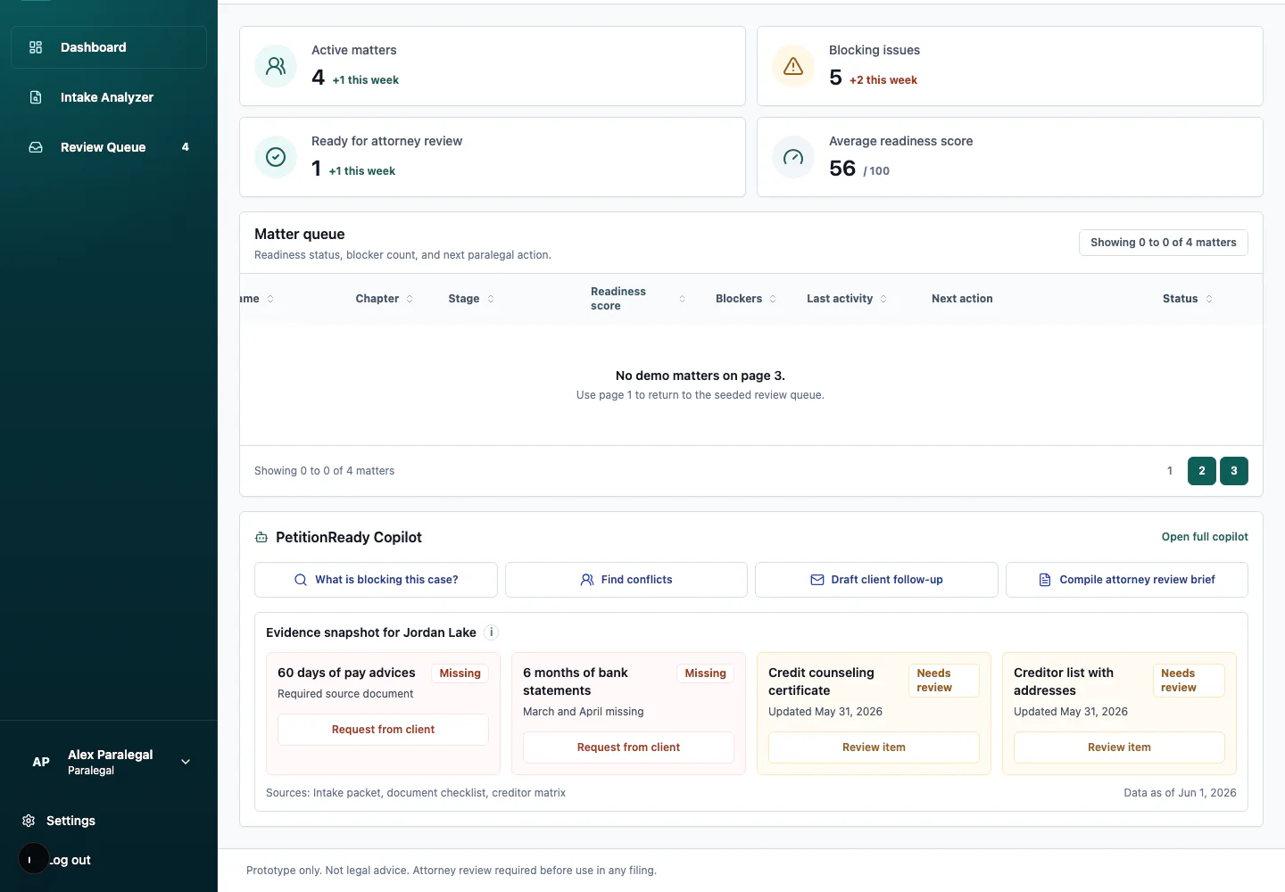
Task: Click Compile attorney review brief
Action: [1127, 580]
